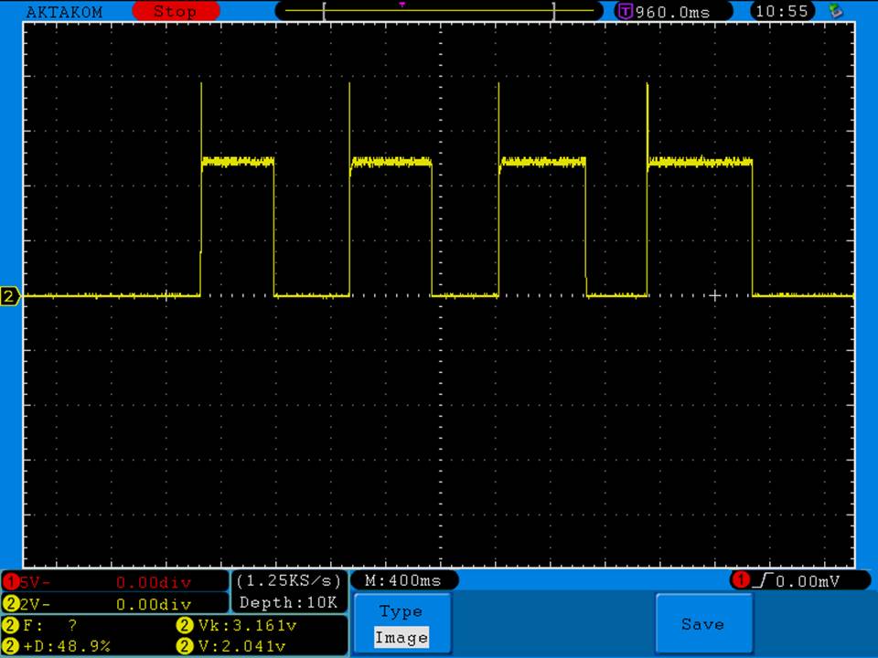Screen dimensions: 878x658
Task: Click the Depth:10K memory depth readout
Action: pos(289,603)
